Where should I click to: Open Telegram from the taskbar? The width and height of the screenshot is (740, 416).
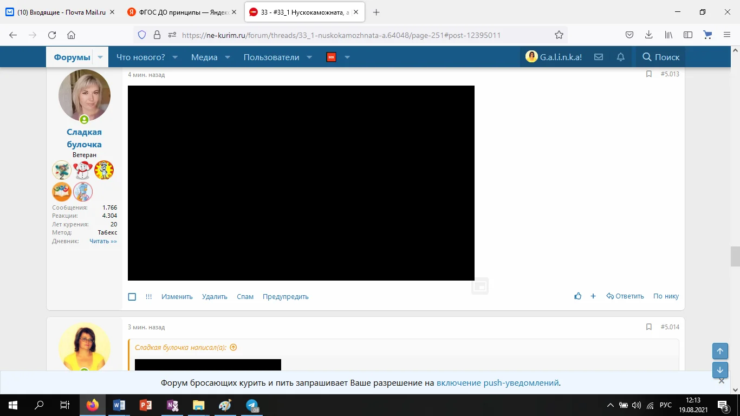251,405
